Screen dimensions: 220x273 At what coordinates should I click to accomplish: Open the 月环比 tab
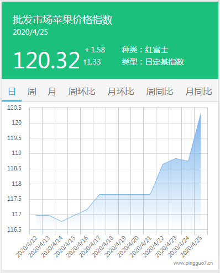coord(121,92)
